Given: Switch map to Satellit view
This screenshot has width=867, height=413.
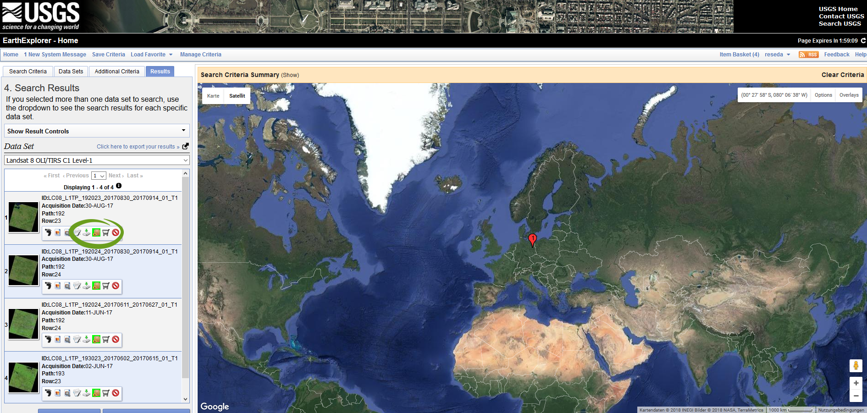Looking at the screenshot, I should 237,96.
